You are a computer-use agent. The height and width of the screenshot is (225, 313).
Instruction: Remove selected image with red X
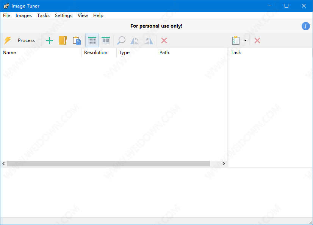click(164, 40)
